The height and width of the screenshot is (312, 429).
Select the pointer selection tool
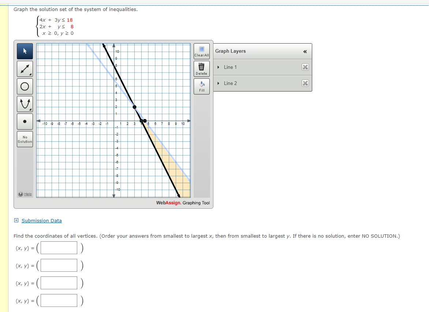25,51
